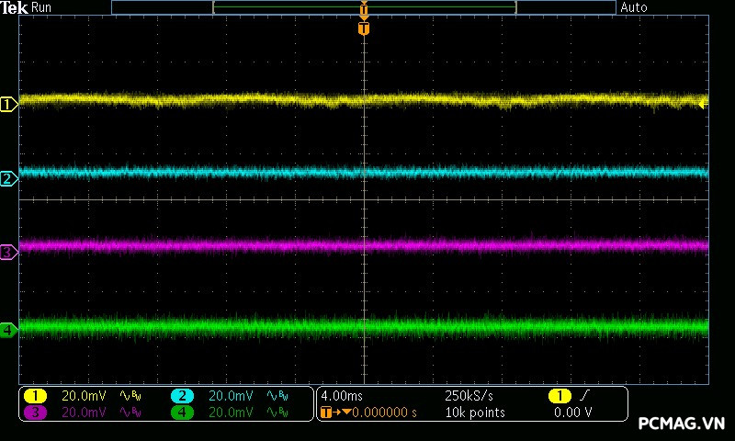Click the magenta channel 3 ground marker
Screen dimensions: 735x441
(x=8, y=251)
